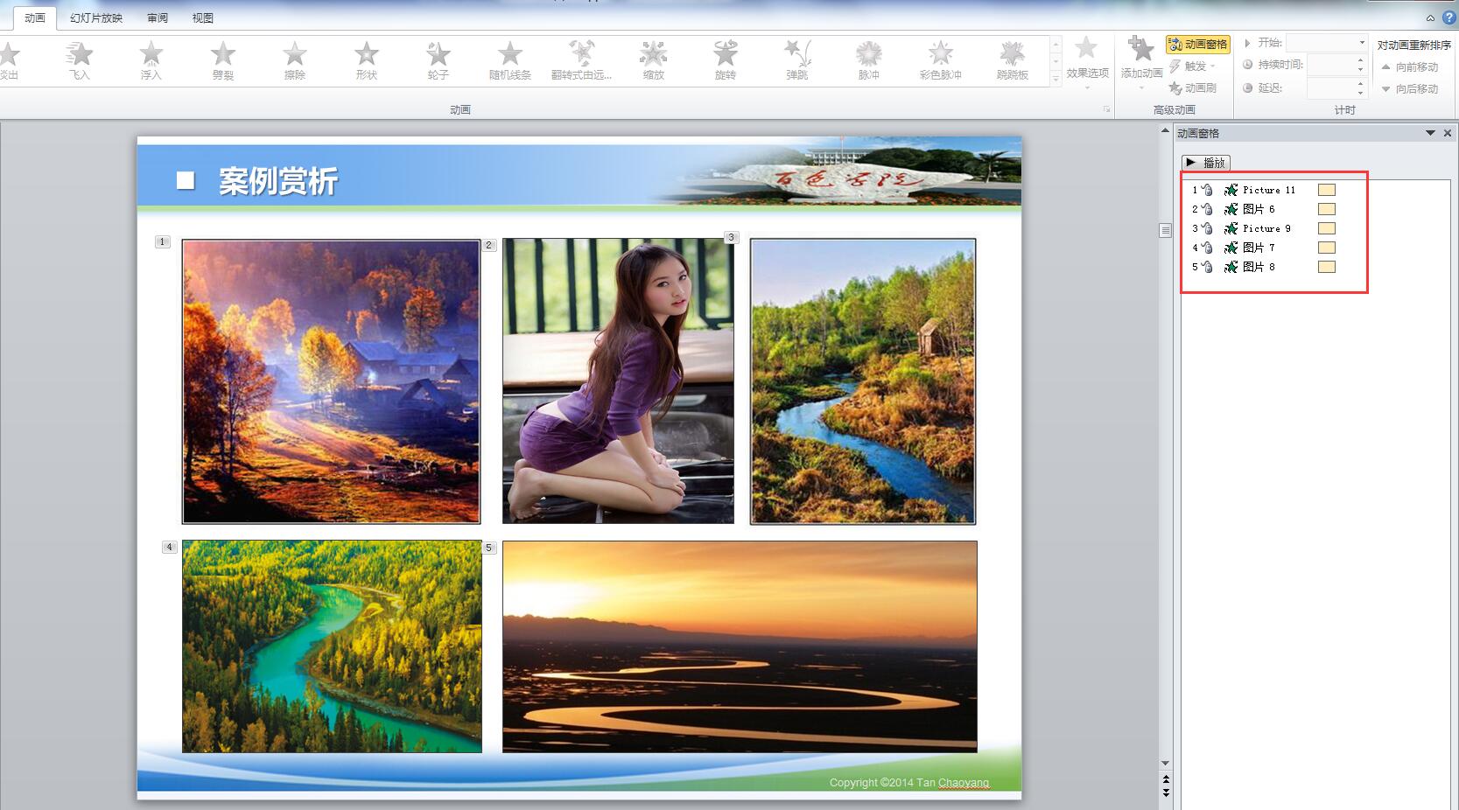
Task: Select 图片 8 animation entry
Action: (x=1263, y=267)
